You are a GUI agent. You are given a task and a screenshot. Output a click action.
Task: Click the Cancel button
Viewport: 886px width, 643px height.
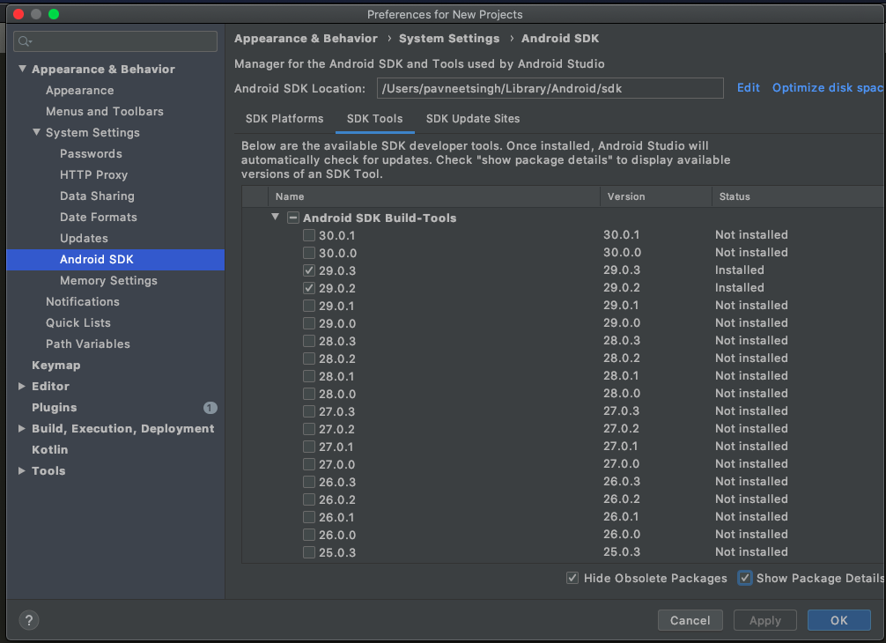pyautogui.click(x=690, y=620)
